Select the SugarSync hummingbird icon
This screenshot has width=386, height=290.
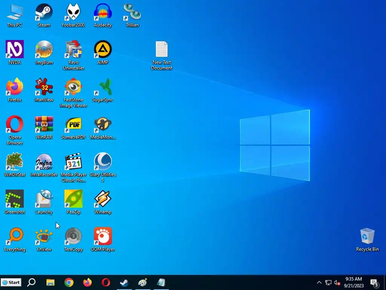coord(103,90)
